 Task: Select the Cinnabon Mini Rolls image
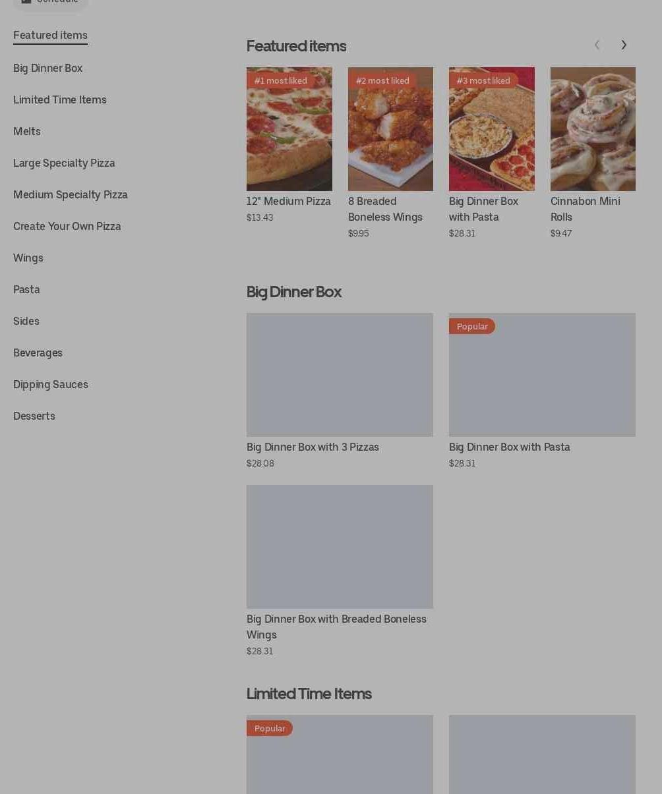coord(593,129)
